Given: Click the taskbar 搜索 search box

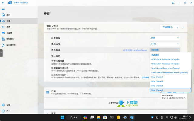Looking at the screenshot, I should click(74, 117).
